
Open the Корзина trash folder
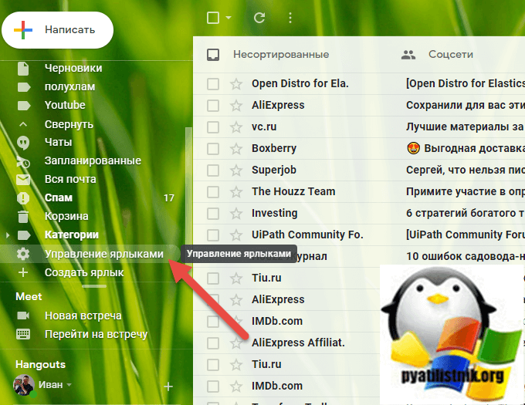[66, 216]
